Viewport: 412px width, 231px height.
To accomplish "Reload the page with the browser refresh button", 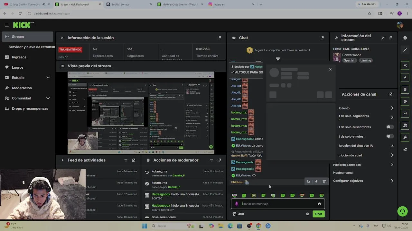I will [20, 13].
